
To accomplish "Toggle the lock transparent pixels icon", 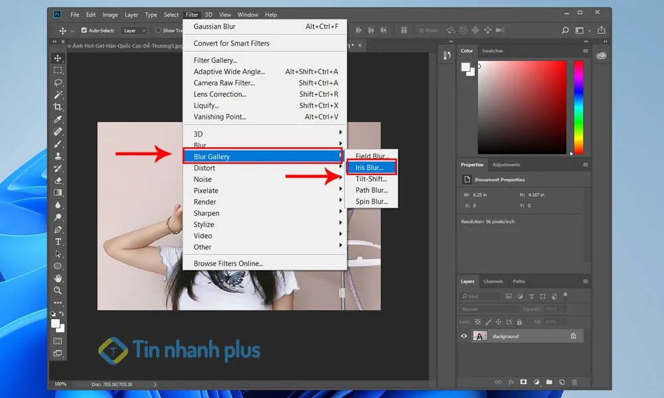I will tap(477, 322).
